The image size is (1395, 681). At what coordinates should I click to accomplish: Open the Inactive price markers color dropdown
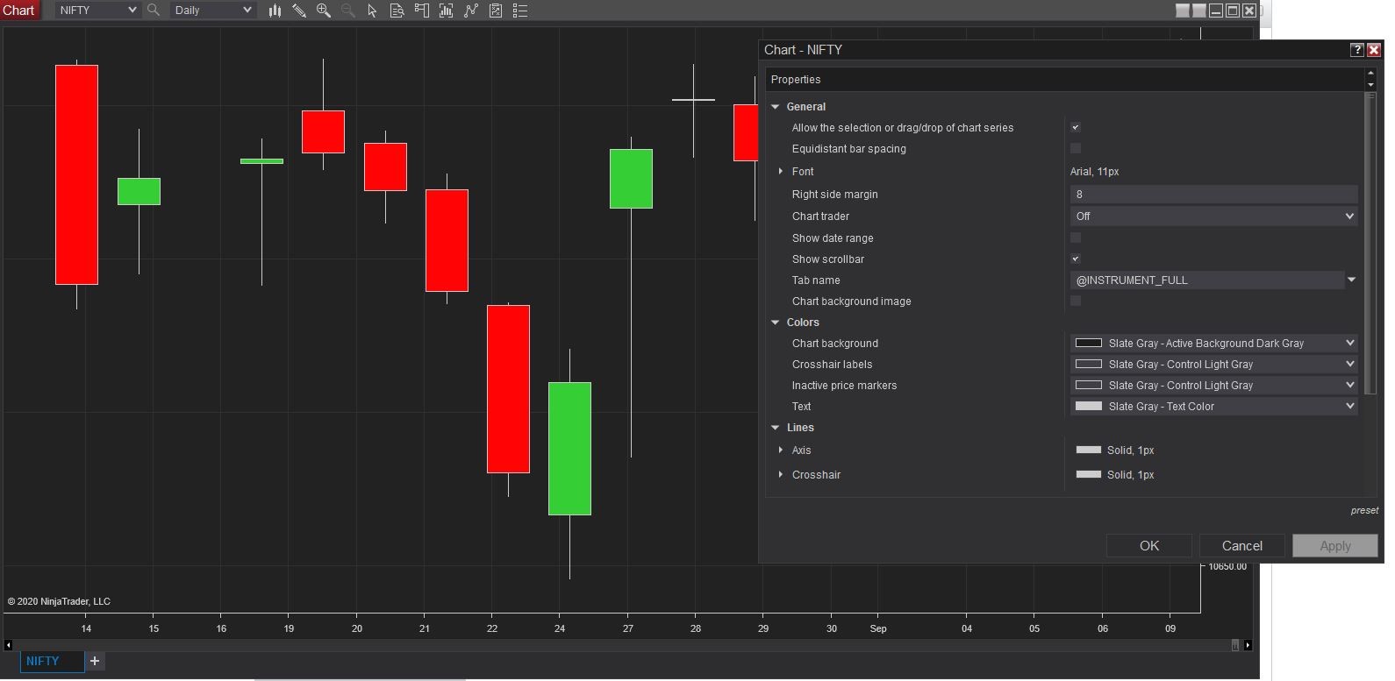pos(1214,386)
